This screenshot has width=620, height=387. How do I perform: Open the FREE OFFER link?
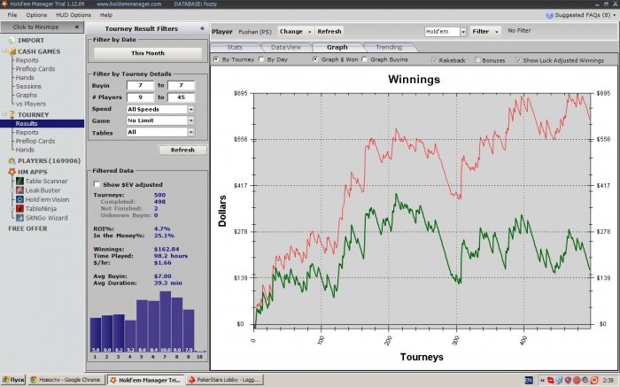click(27, 228)
